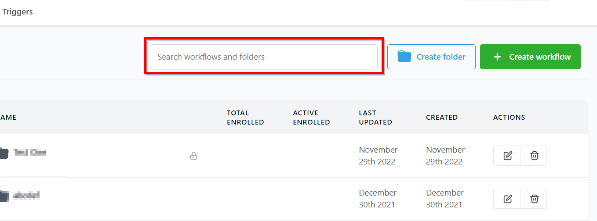Click the lock icon on the first folder row
The width and height of the screenshot is (597, 221).
[x=193, y=156]
